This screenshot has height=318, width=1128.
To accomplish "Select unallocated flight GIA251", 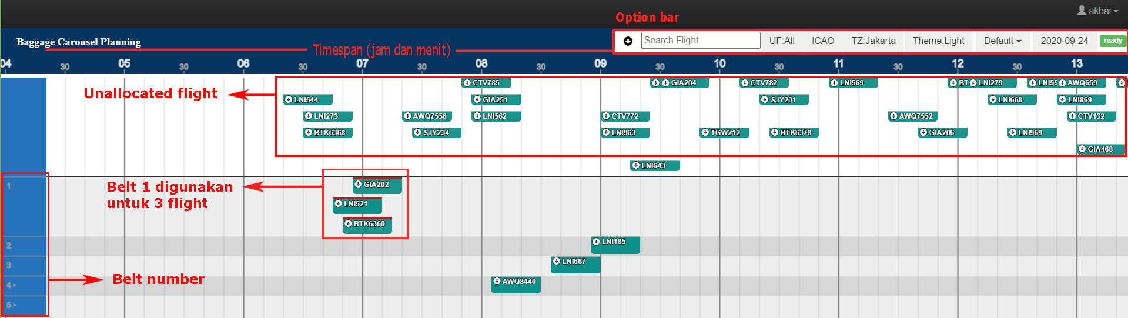I will [497, 100].
